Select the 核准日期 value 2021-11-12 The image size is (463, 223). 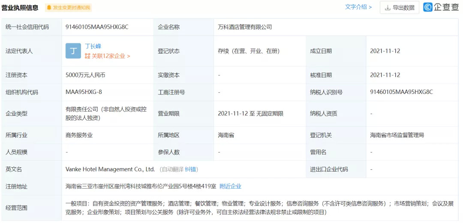click(x=385, y=75)
